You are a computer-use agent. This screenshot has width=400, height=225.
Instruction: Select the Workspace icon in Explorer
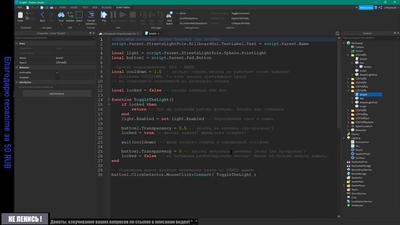(349, 43)
